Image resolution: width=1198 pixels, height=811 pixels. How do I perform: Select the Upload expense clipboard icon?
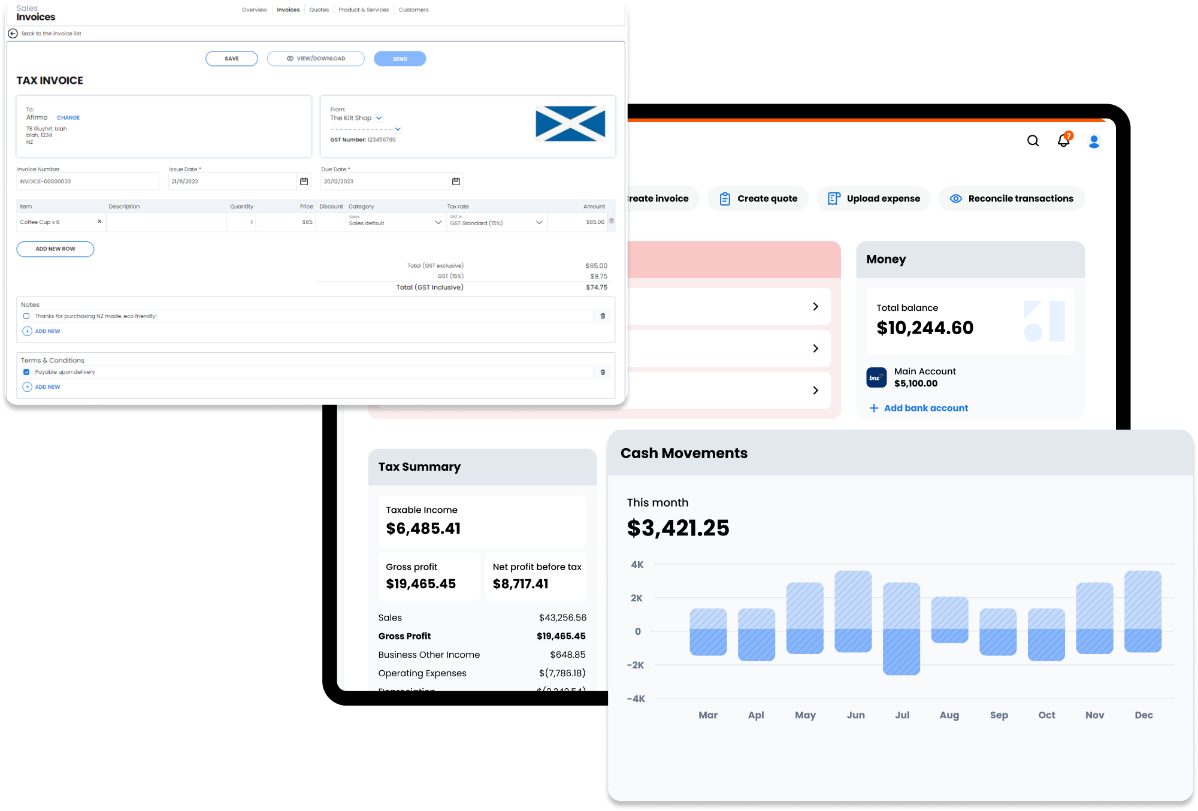pos(833,198)
